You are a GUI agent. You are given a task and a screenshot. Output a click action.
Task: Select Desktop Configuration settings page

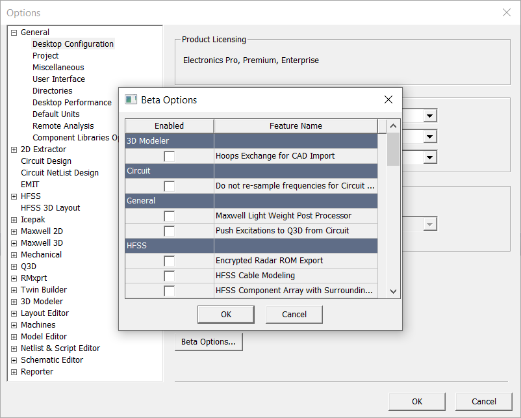73,44
